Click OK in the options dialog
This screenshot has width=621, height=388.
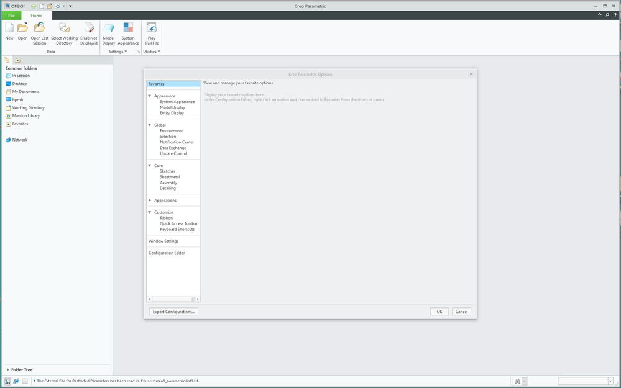tap(439, 312)
